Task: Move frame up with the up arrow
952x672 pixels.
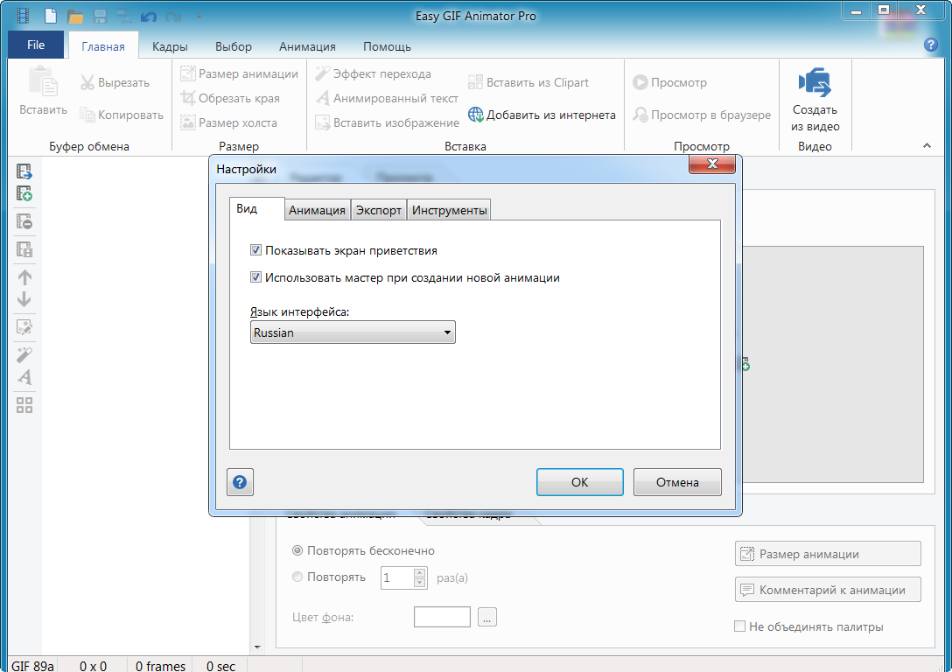Action: [24, 277]
